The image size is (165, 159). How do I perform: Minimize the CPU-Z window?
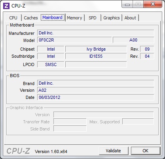[127, 4]
